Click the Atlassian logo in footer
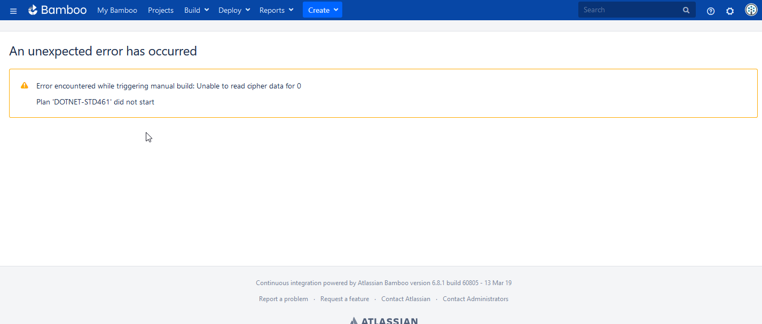The width and height of the screenshot is (762, 324). tap(383, 320)
